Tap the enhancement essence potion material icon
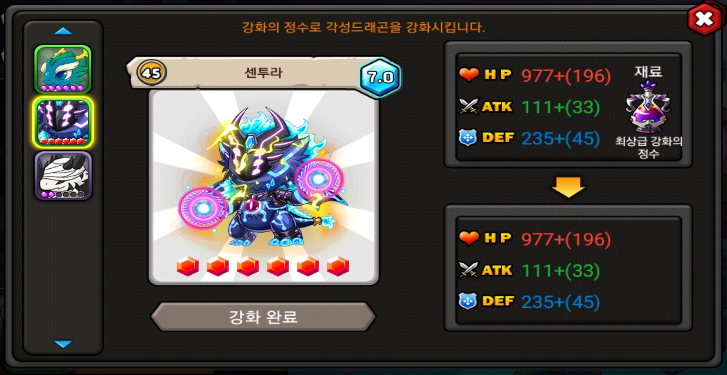This screenshot has width=727, height=375. [648, 106]
